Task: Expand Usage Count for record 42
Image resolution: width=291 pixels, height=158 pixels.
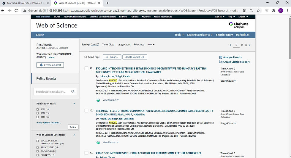Action: (228, 123)
